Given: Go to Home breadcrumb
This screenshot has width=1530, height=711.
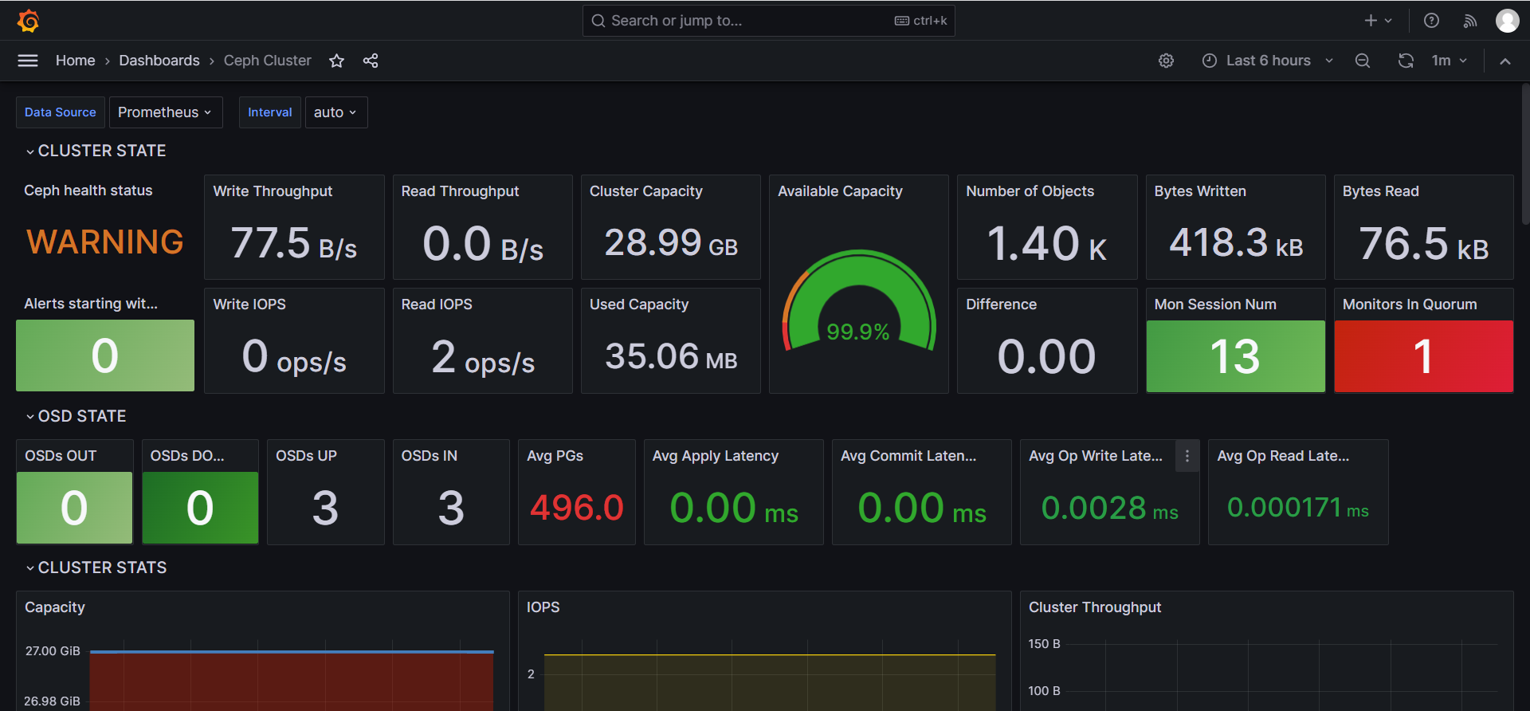Looking at the screenshot, I should click(x=75, y=61).
